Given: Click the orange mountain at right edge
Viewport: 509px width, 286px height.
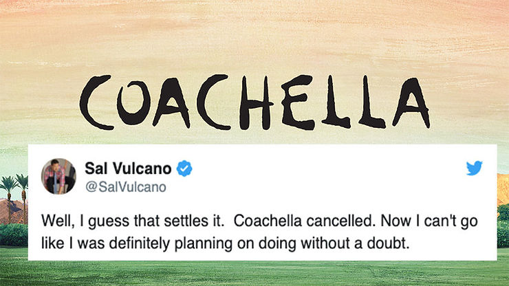Looking at the screenshot, I should pos(503,189).
